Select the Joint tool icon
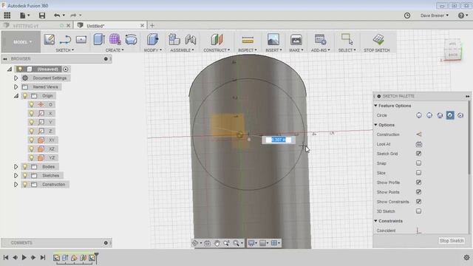This screenshot has width=473, height=266. pos(191,39)
